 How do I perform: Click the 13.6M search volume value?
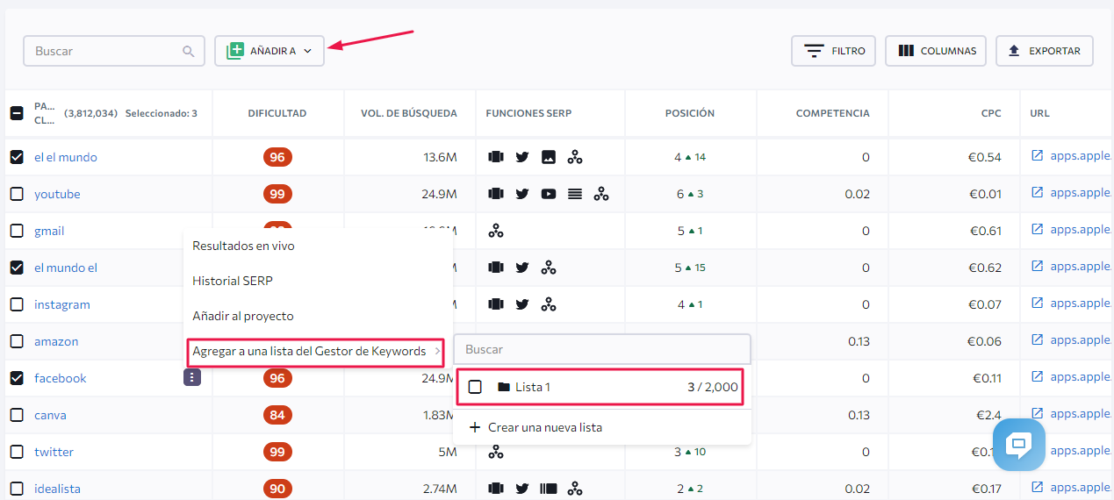point(440,157)
